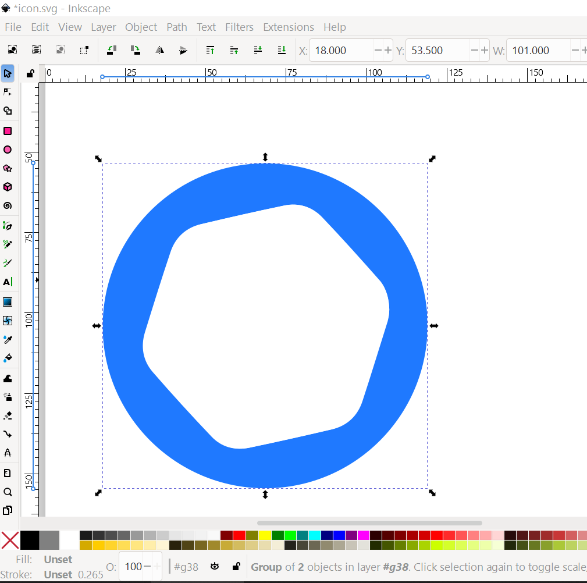587x583 pixels.
Task: Raise selection to top
Action: point(211,51)
